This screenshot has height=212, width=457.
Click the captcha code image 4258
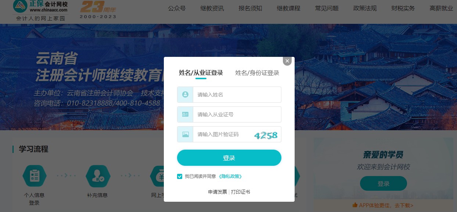click(265, 135)
